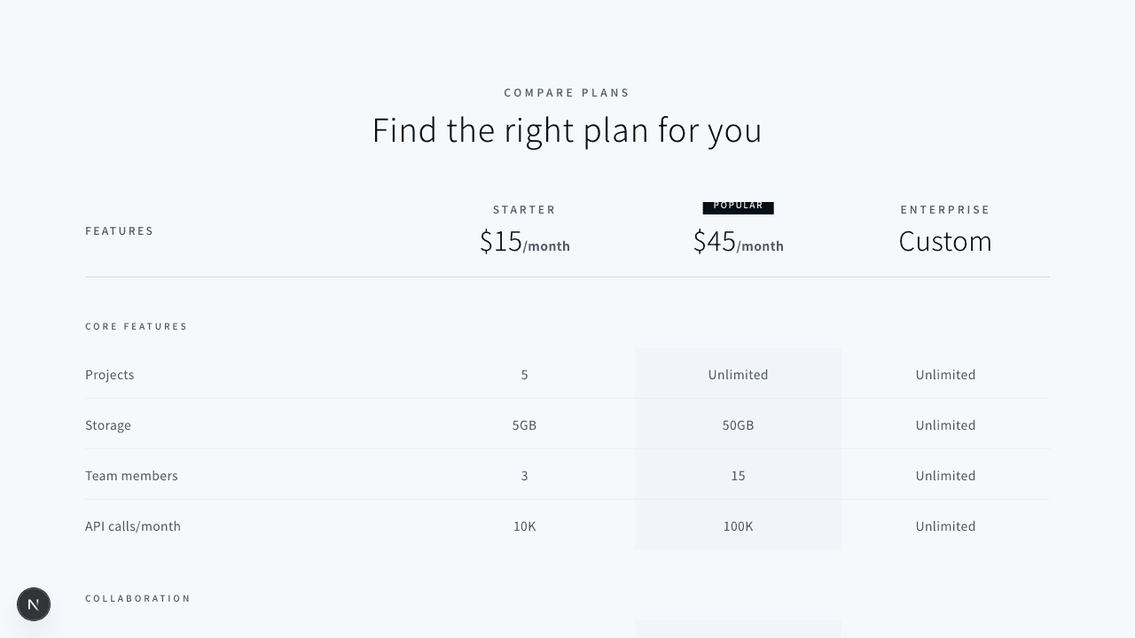Select the Storage row label
This screenshot has height=638, width=1135.
[x=108, y=425]
